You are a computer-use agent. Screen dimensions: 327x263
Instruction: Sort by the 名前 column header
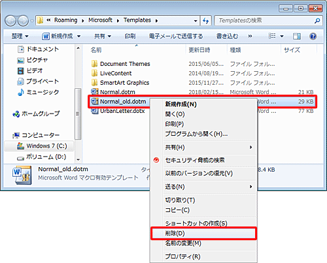96,50
